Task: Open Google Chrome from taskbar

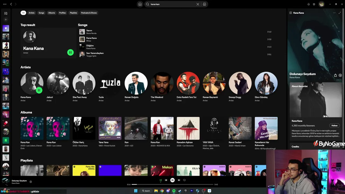Action: pyautogui.click(x=162, y=191)
